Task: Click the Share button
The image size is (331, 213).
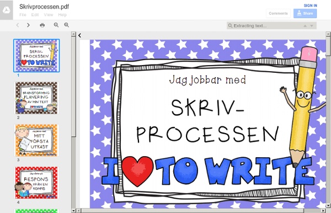Action: pos(305,13)
